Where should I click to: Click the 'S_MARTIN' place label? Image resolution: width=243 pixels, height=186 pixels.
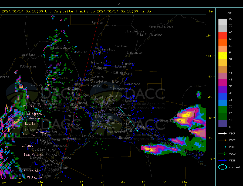[x=112, y=110]
